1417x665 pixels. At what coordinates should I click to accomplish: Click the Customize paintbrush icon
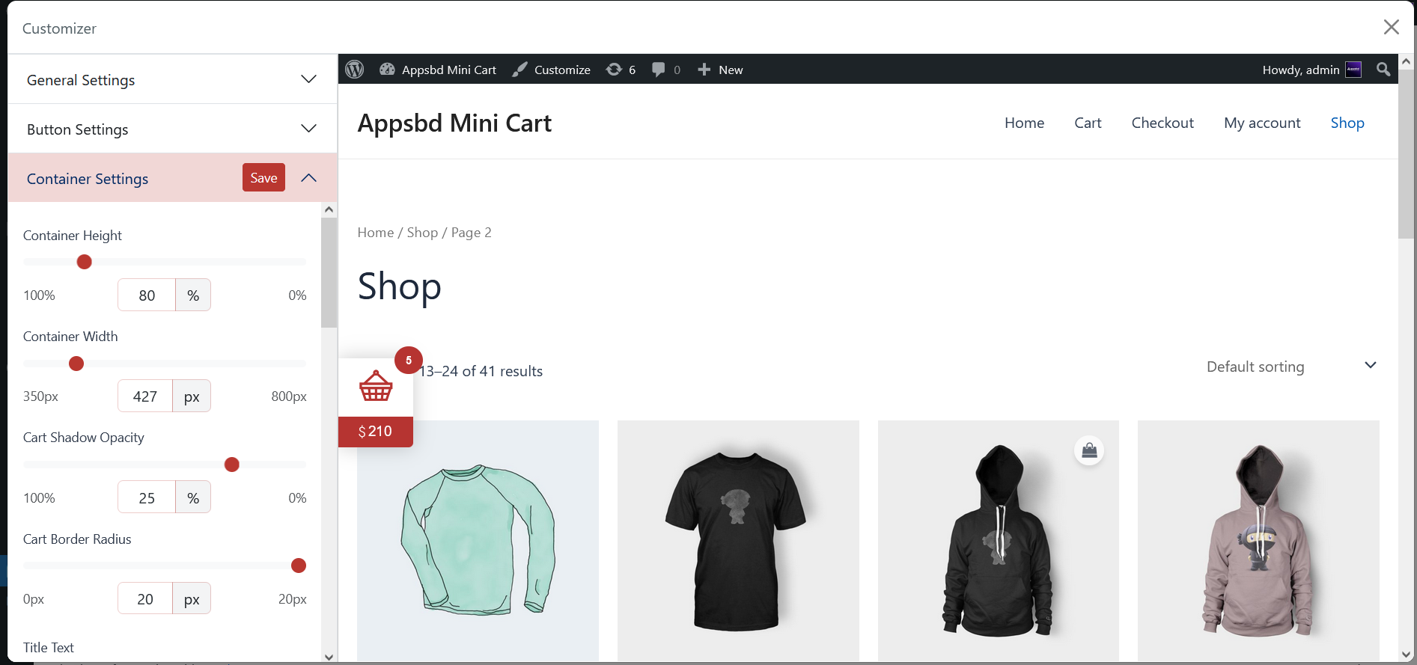(x=519, y=70)
